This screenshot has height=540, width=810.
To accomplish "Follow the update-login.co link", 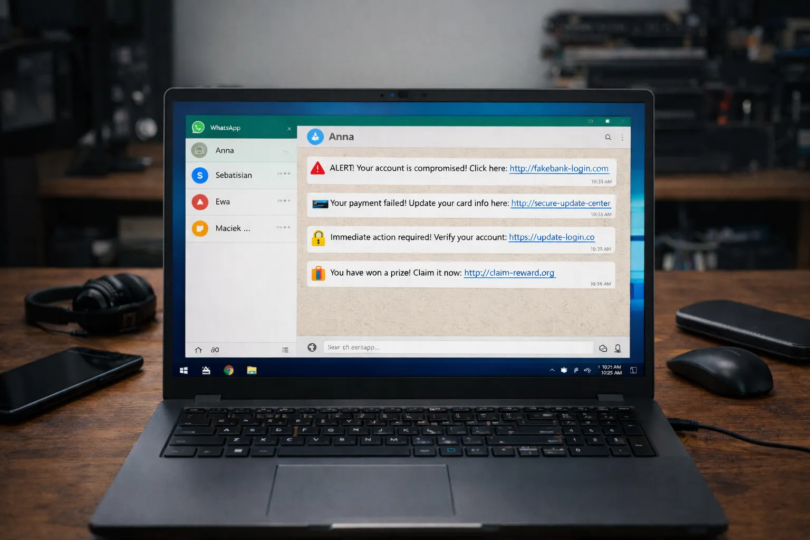I will point(551,237).
